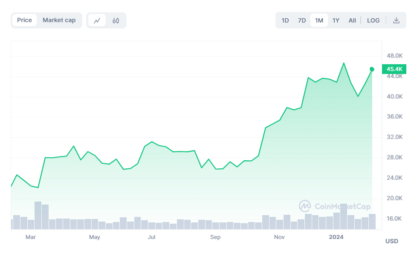414x253 pixels.
Task: Switch to candlestick chart view
Action: pos(116,20)
